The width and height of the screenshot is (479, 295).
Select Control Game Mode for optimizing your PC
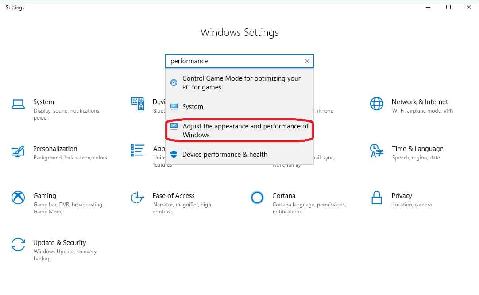[239, 82]
